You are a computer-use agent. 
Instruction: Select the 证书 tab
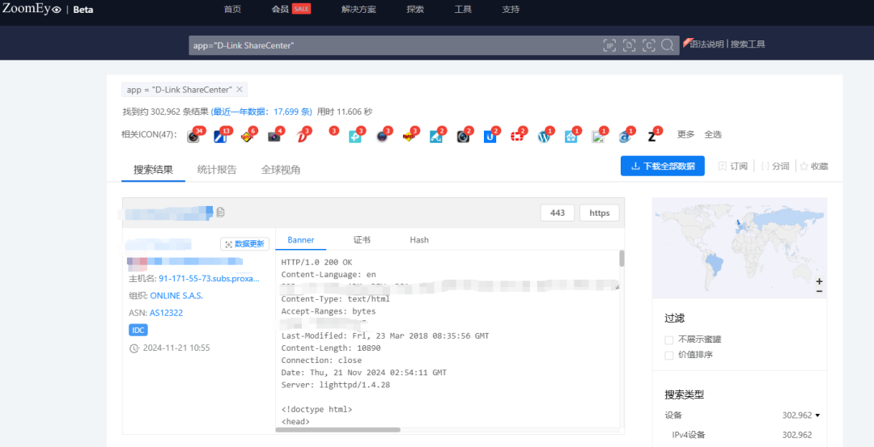point(362,240)
